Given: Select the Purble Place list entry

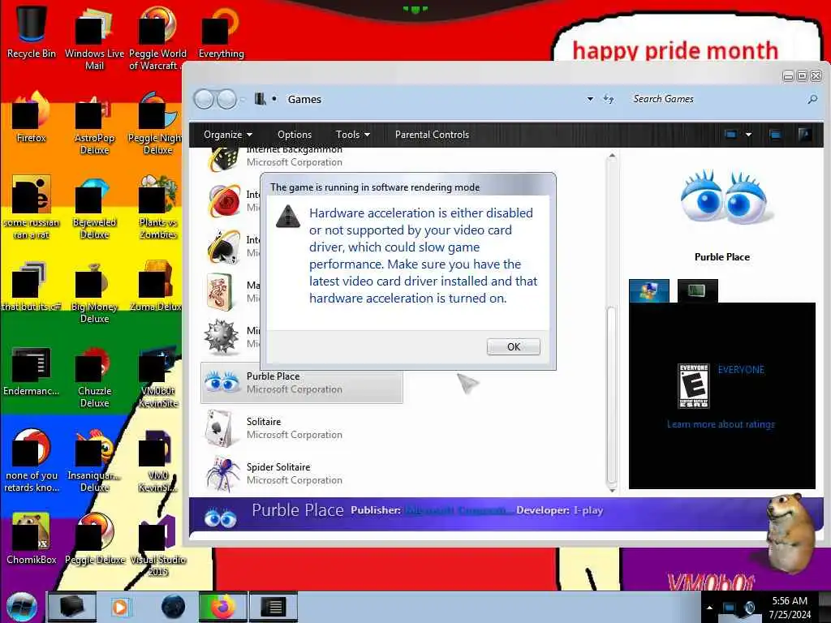Looking at the screenshot, I should click(302, 383).
